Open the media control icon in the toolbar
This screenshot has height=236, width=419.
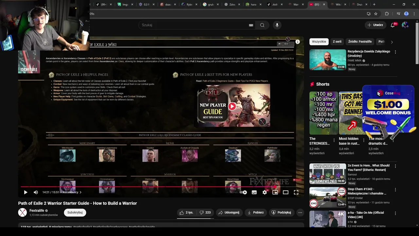398,14
